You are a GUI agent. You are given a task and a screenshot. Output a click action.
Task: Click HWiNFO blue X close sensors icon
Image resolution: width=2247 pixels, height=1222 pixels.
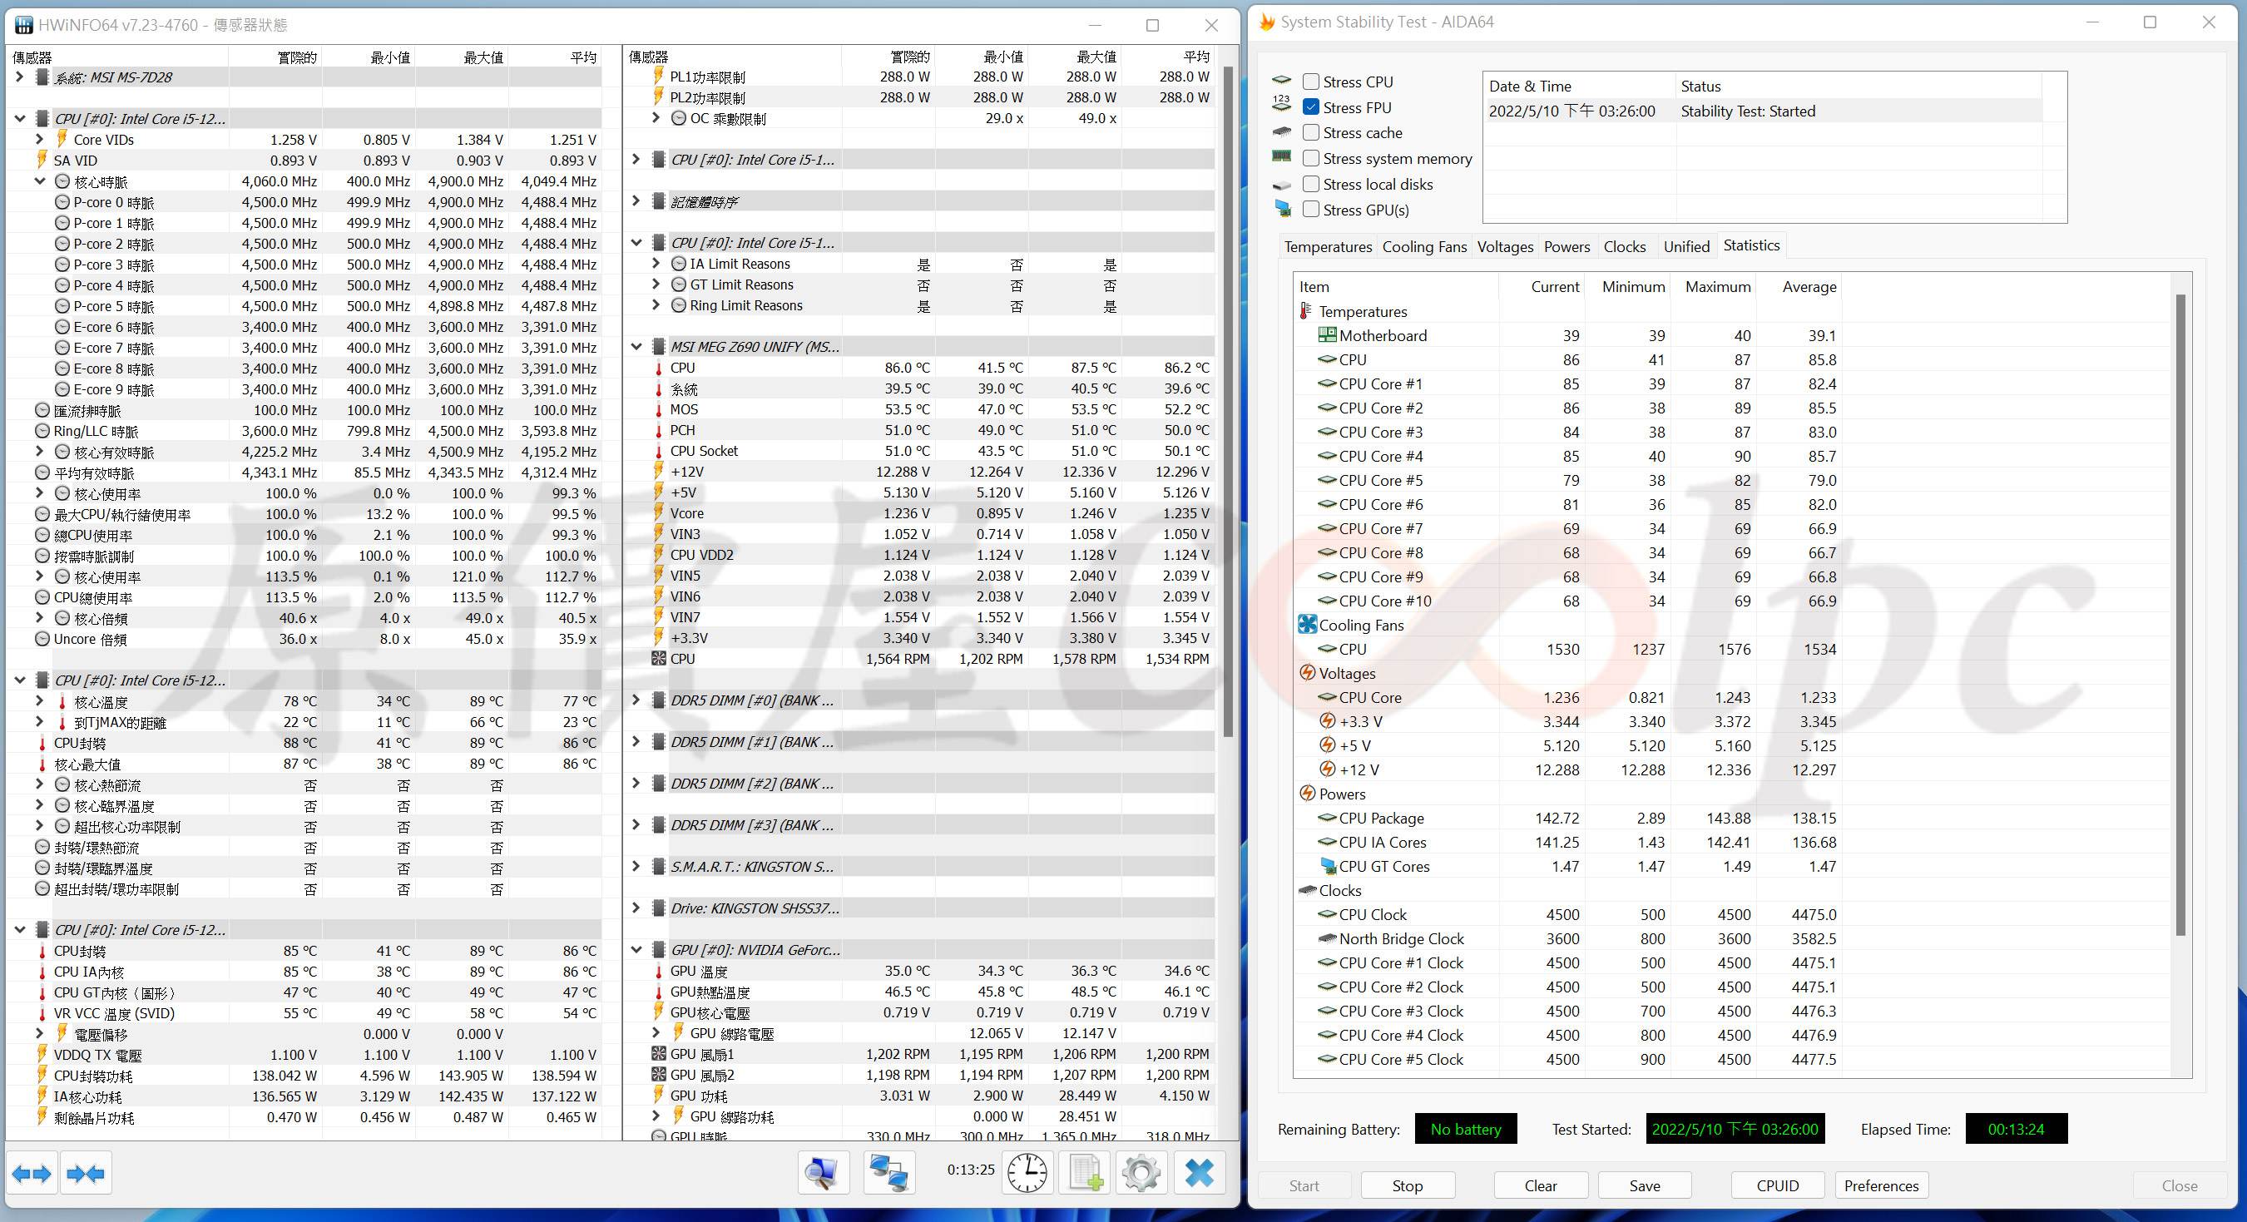pyautogui.click(x=1200, y=1172)
